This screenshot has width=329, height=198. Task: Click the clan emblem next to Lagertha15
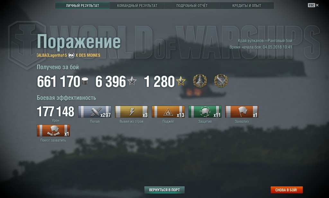[71, 55]
